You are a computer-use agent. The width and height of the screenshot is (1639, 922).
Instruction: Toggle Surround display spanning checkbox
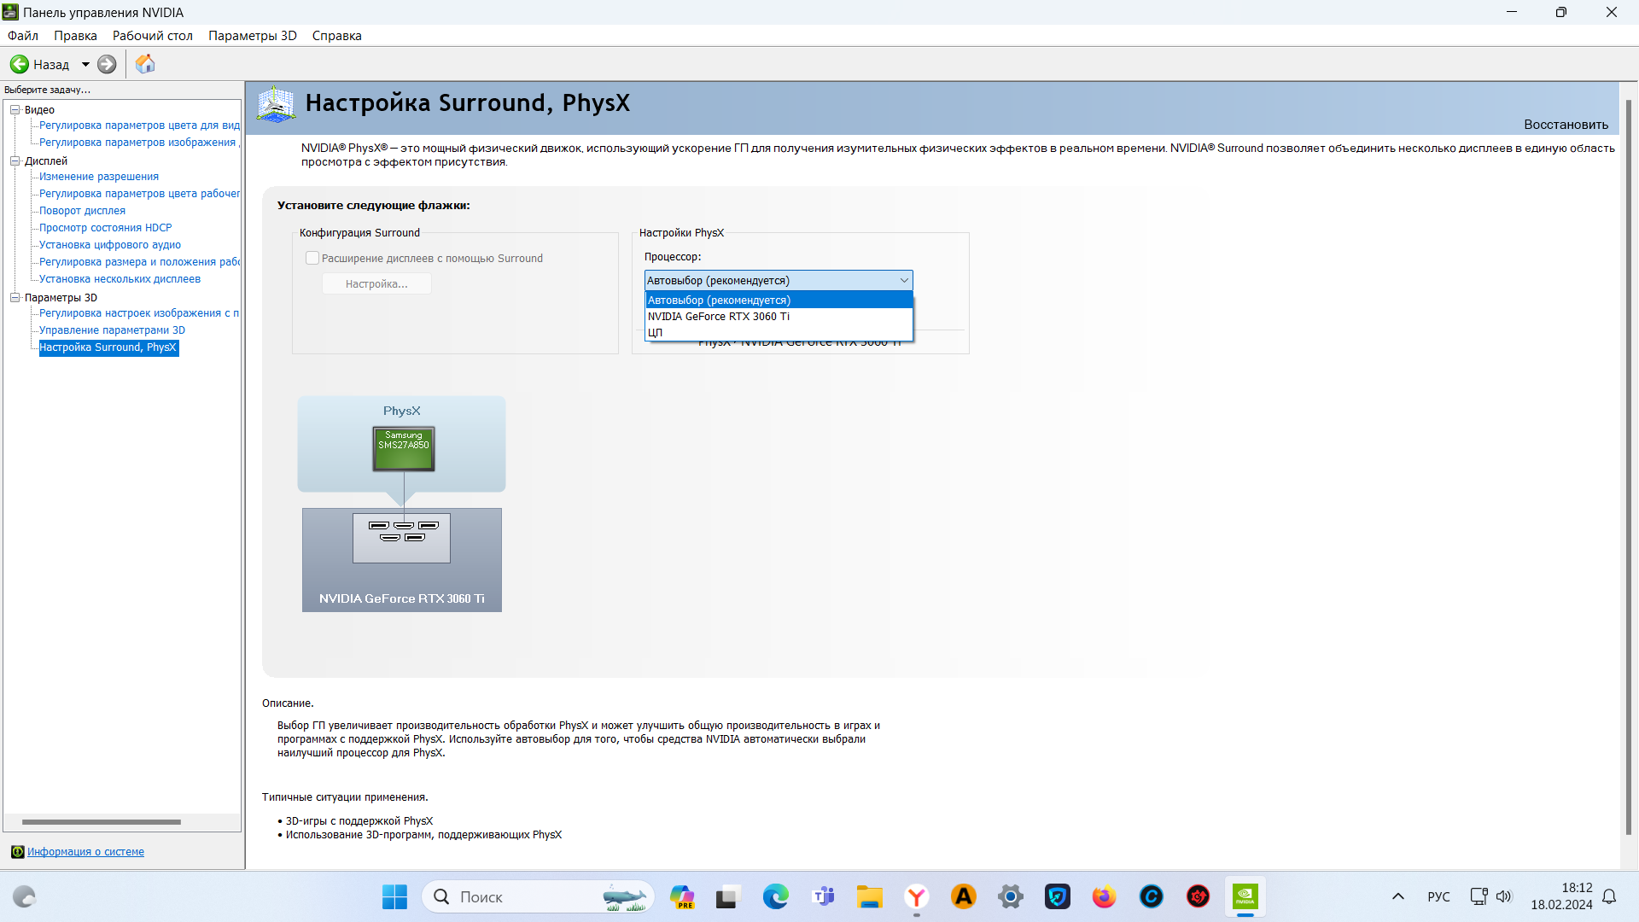point(312,258)
